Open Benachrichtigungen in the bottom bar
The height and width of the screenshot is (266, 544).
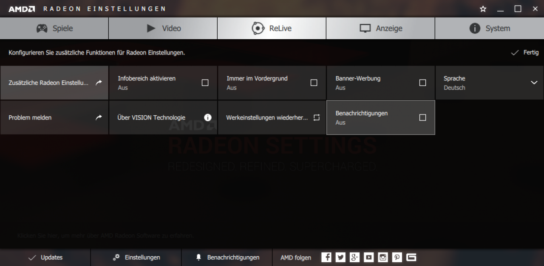click(227, 257)
